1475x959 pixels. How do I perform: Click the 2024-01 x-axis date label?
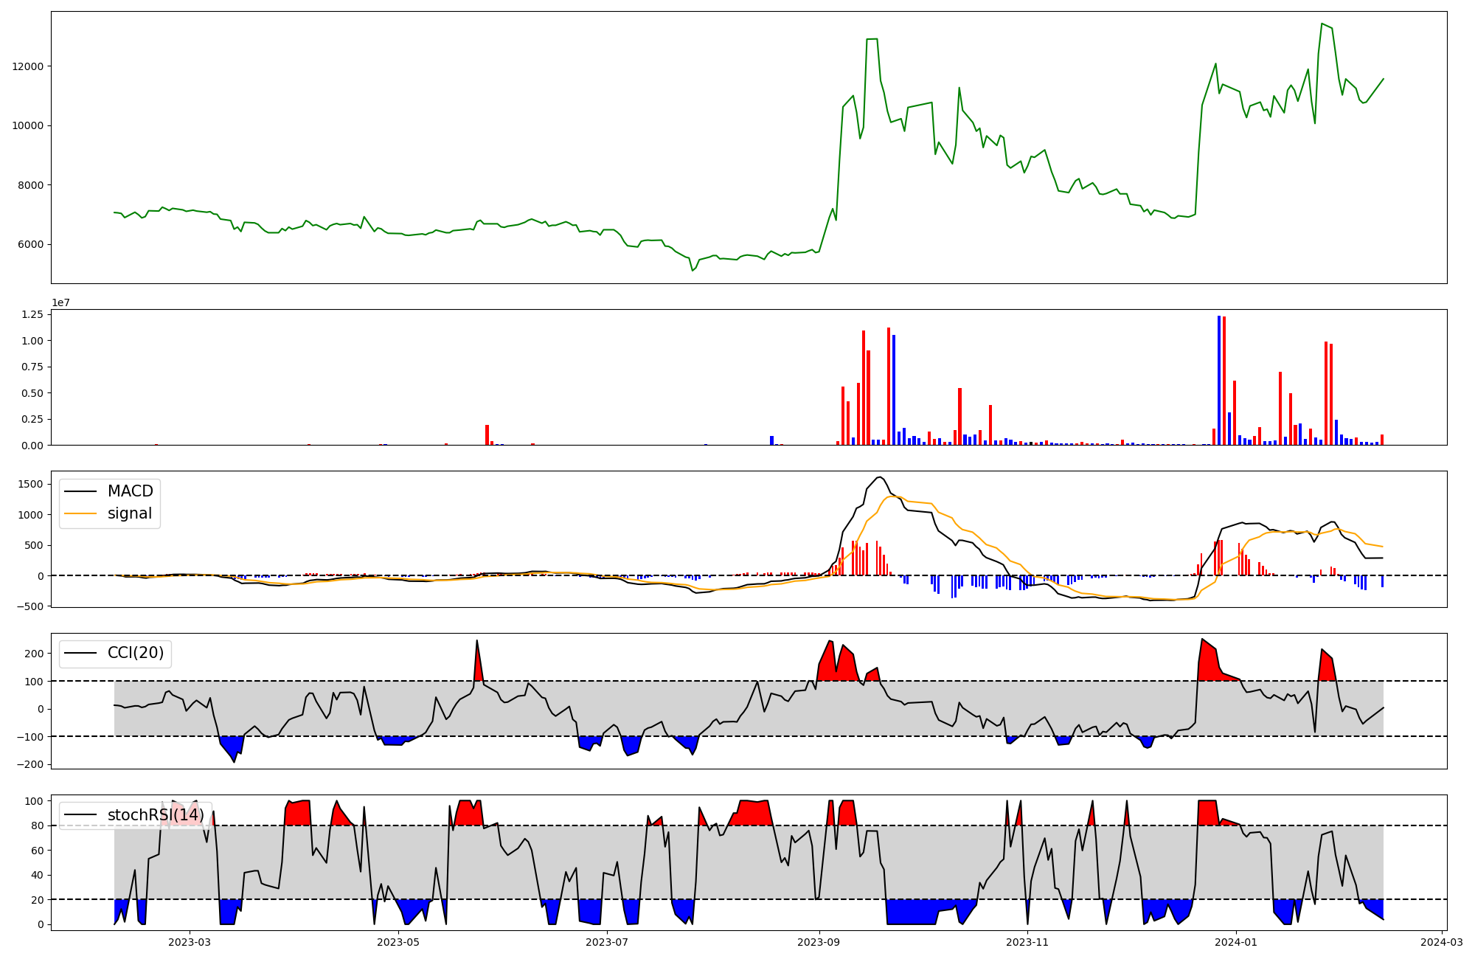point(1235,942)
